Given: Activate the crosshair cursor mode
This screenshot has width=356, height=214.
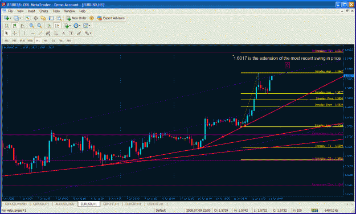Looking at the screenshot, I should (15, 33).
